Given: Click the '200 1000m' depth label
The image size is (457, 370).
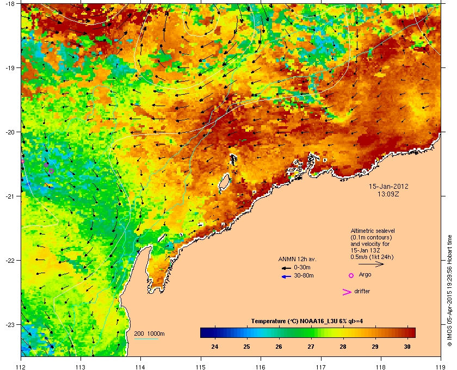Looking at the screenshot, I should point(149,334).
